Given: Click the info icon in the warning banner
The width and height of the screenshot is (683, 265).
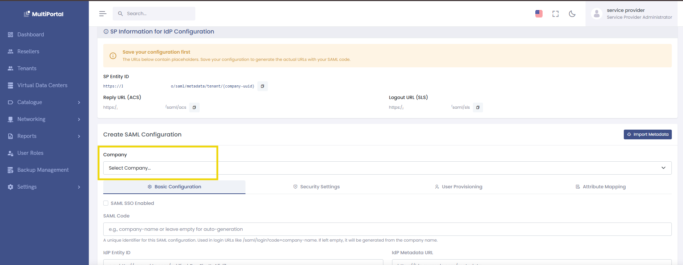Looking at the screenshot, I should [x=113, y=56].
